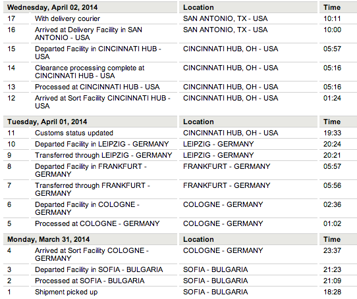357x299 pixels.
Task: Click SAN ANTONIO, TX location at 10:11
Action: click(x=225, y=18)
